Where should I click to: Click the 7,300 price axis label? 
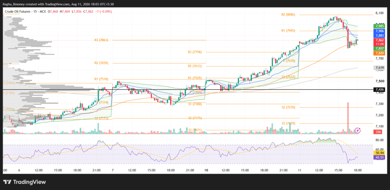click(x=380, y=104)
